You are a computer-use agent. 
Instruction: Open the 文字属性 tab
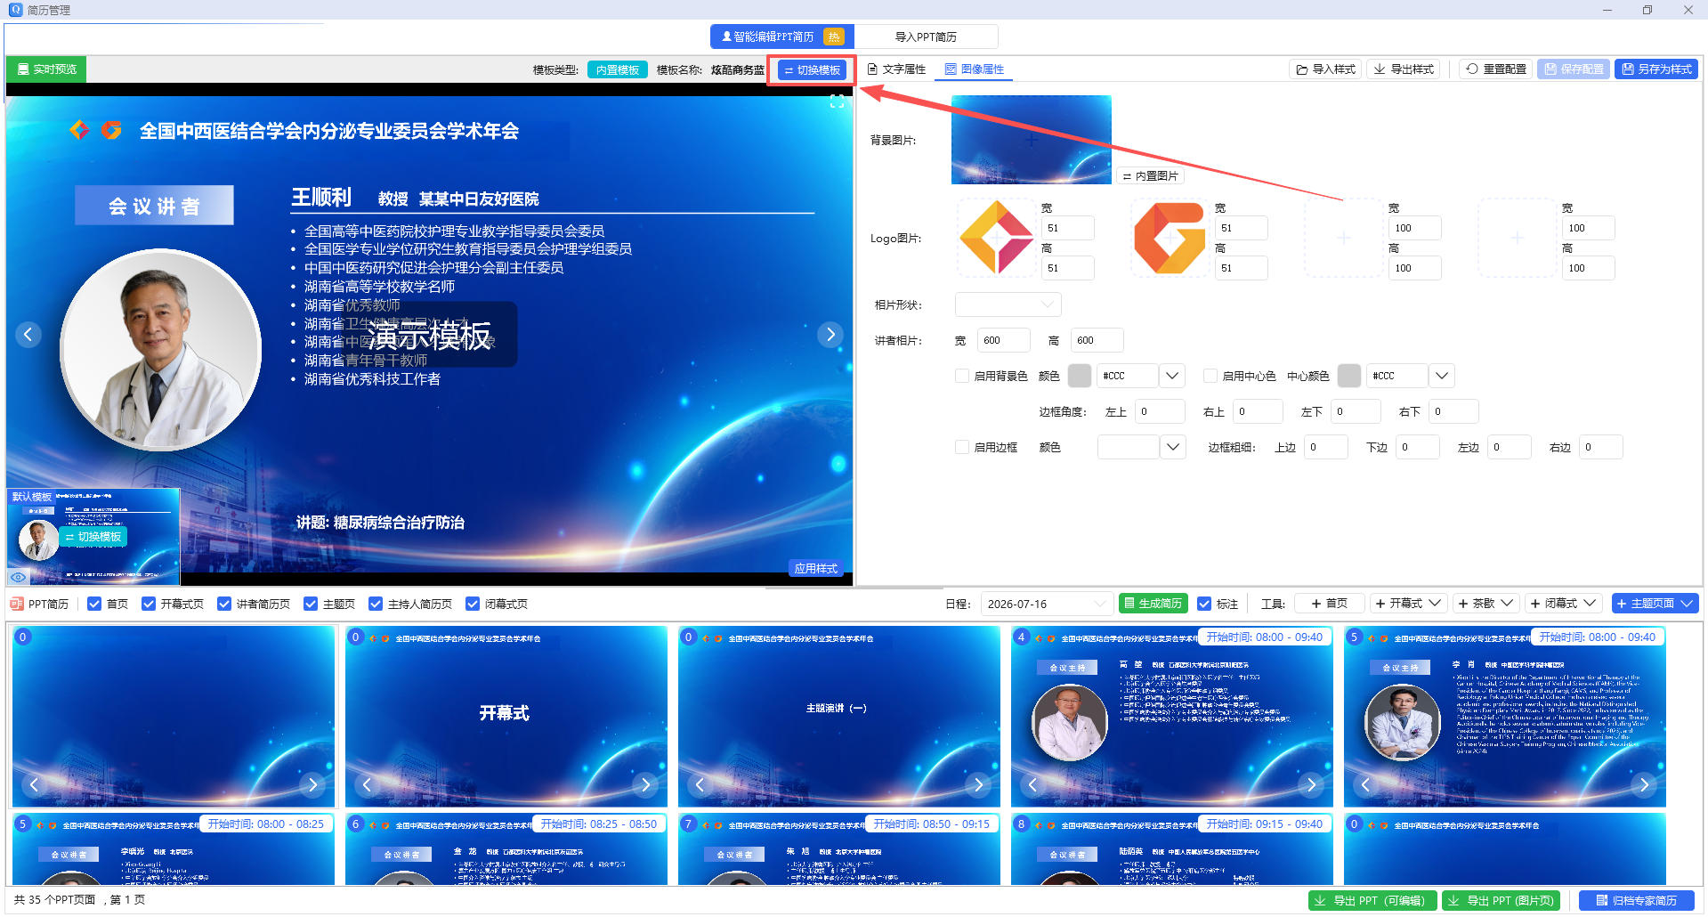(x=896, y=69)
